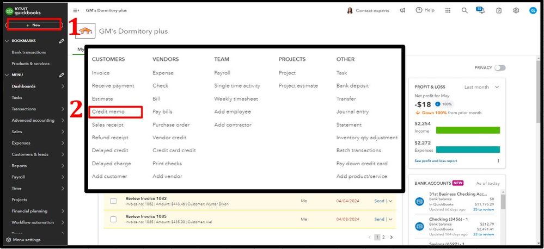
Task: Choose Journal entry under Other
Action: (352, 112)
